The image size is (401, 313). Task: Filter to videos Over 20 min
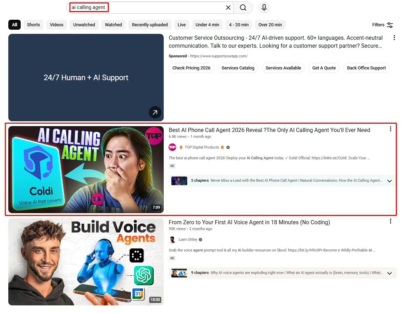[270, 25]
